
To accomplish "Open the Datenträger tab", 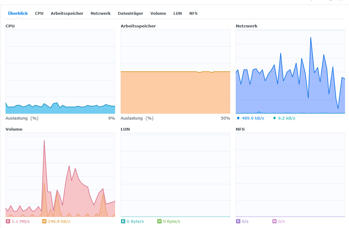I will 130,13.
